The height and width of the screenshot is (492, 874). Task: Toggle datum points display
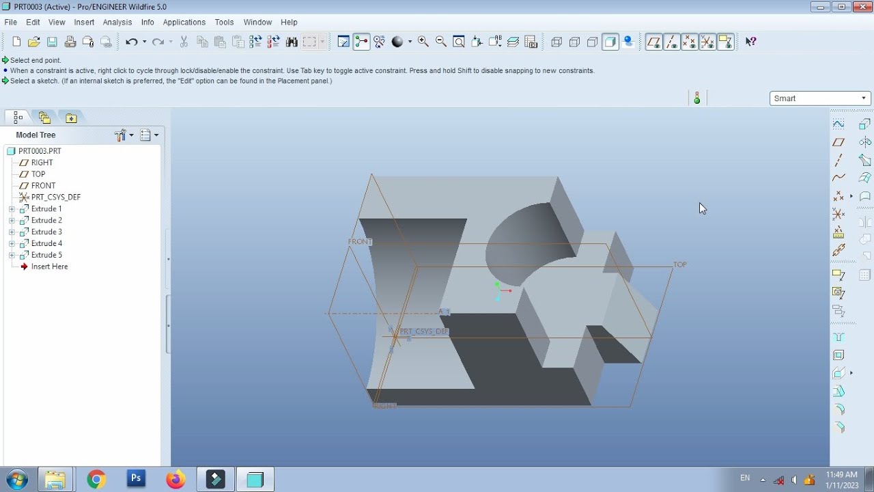[x=690, y=42]
